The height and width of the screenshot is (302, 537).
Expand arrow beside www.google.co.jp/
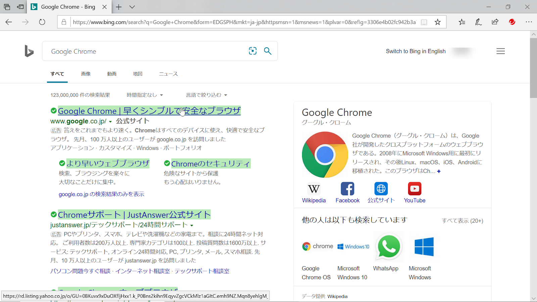click(110, 121)
